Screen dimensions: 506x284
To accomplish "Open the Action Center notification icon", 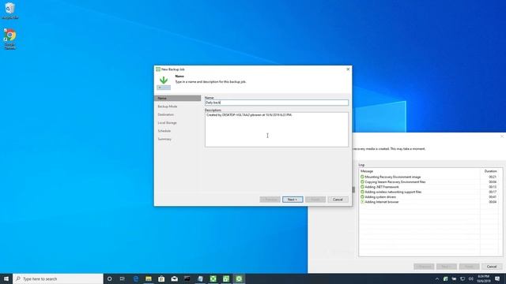I will pyautogui.click(x=497, y=278).
